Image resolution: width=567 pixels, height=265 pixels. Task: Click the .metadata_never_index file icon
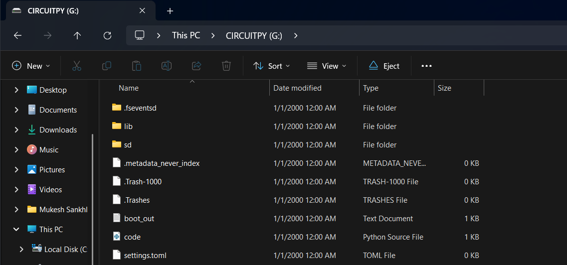click(116, 163)
